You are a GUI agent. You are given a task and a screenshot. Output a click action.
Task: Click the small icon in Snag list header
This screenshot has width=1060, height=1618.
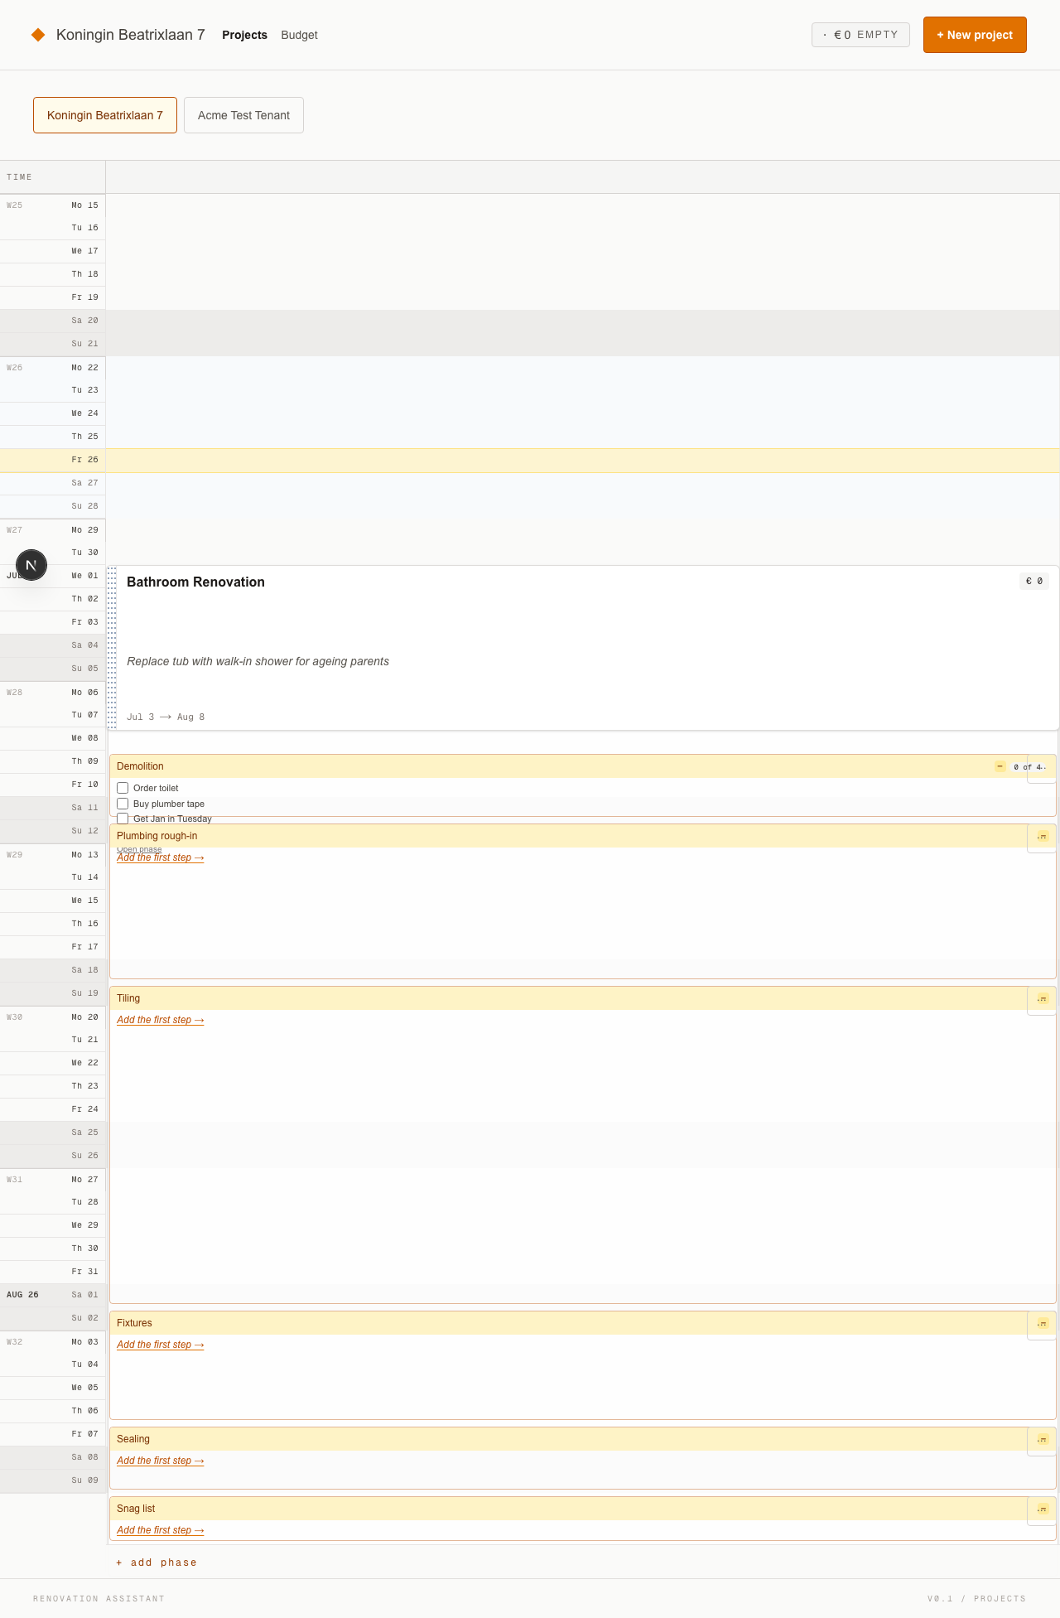point(1043,1509)
